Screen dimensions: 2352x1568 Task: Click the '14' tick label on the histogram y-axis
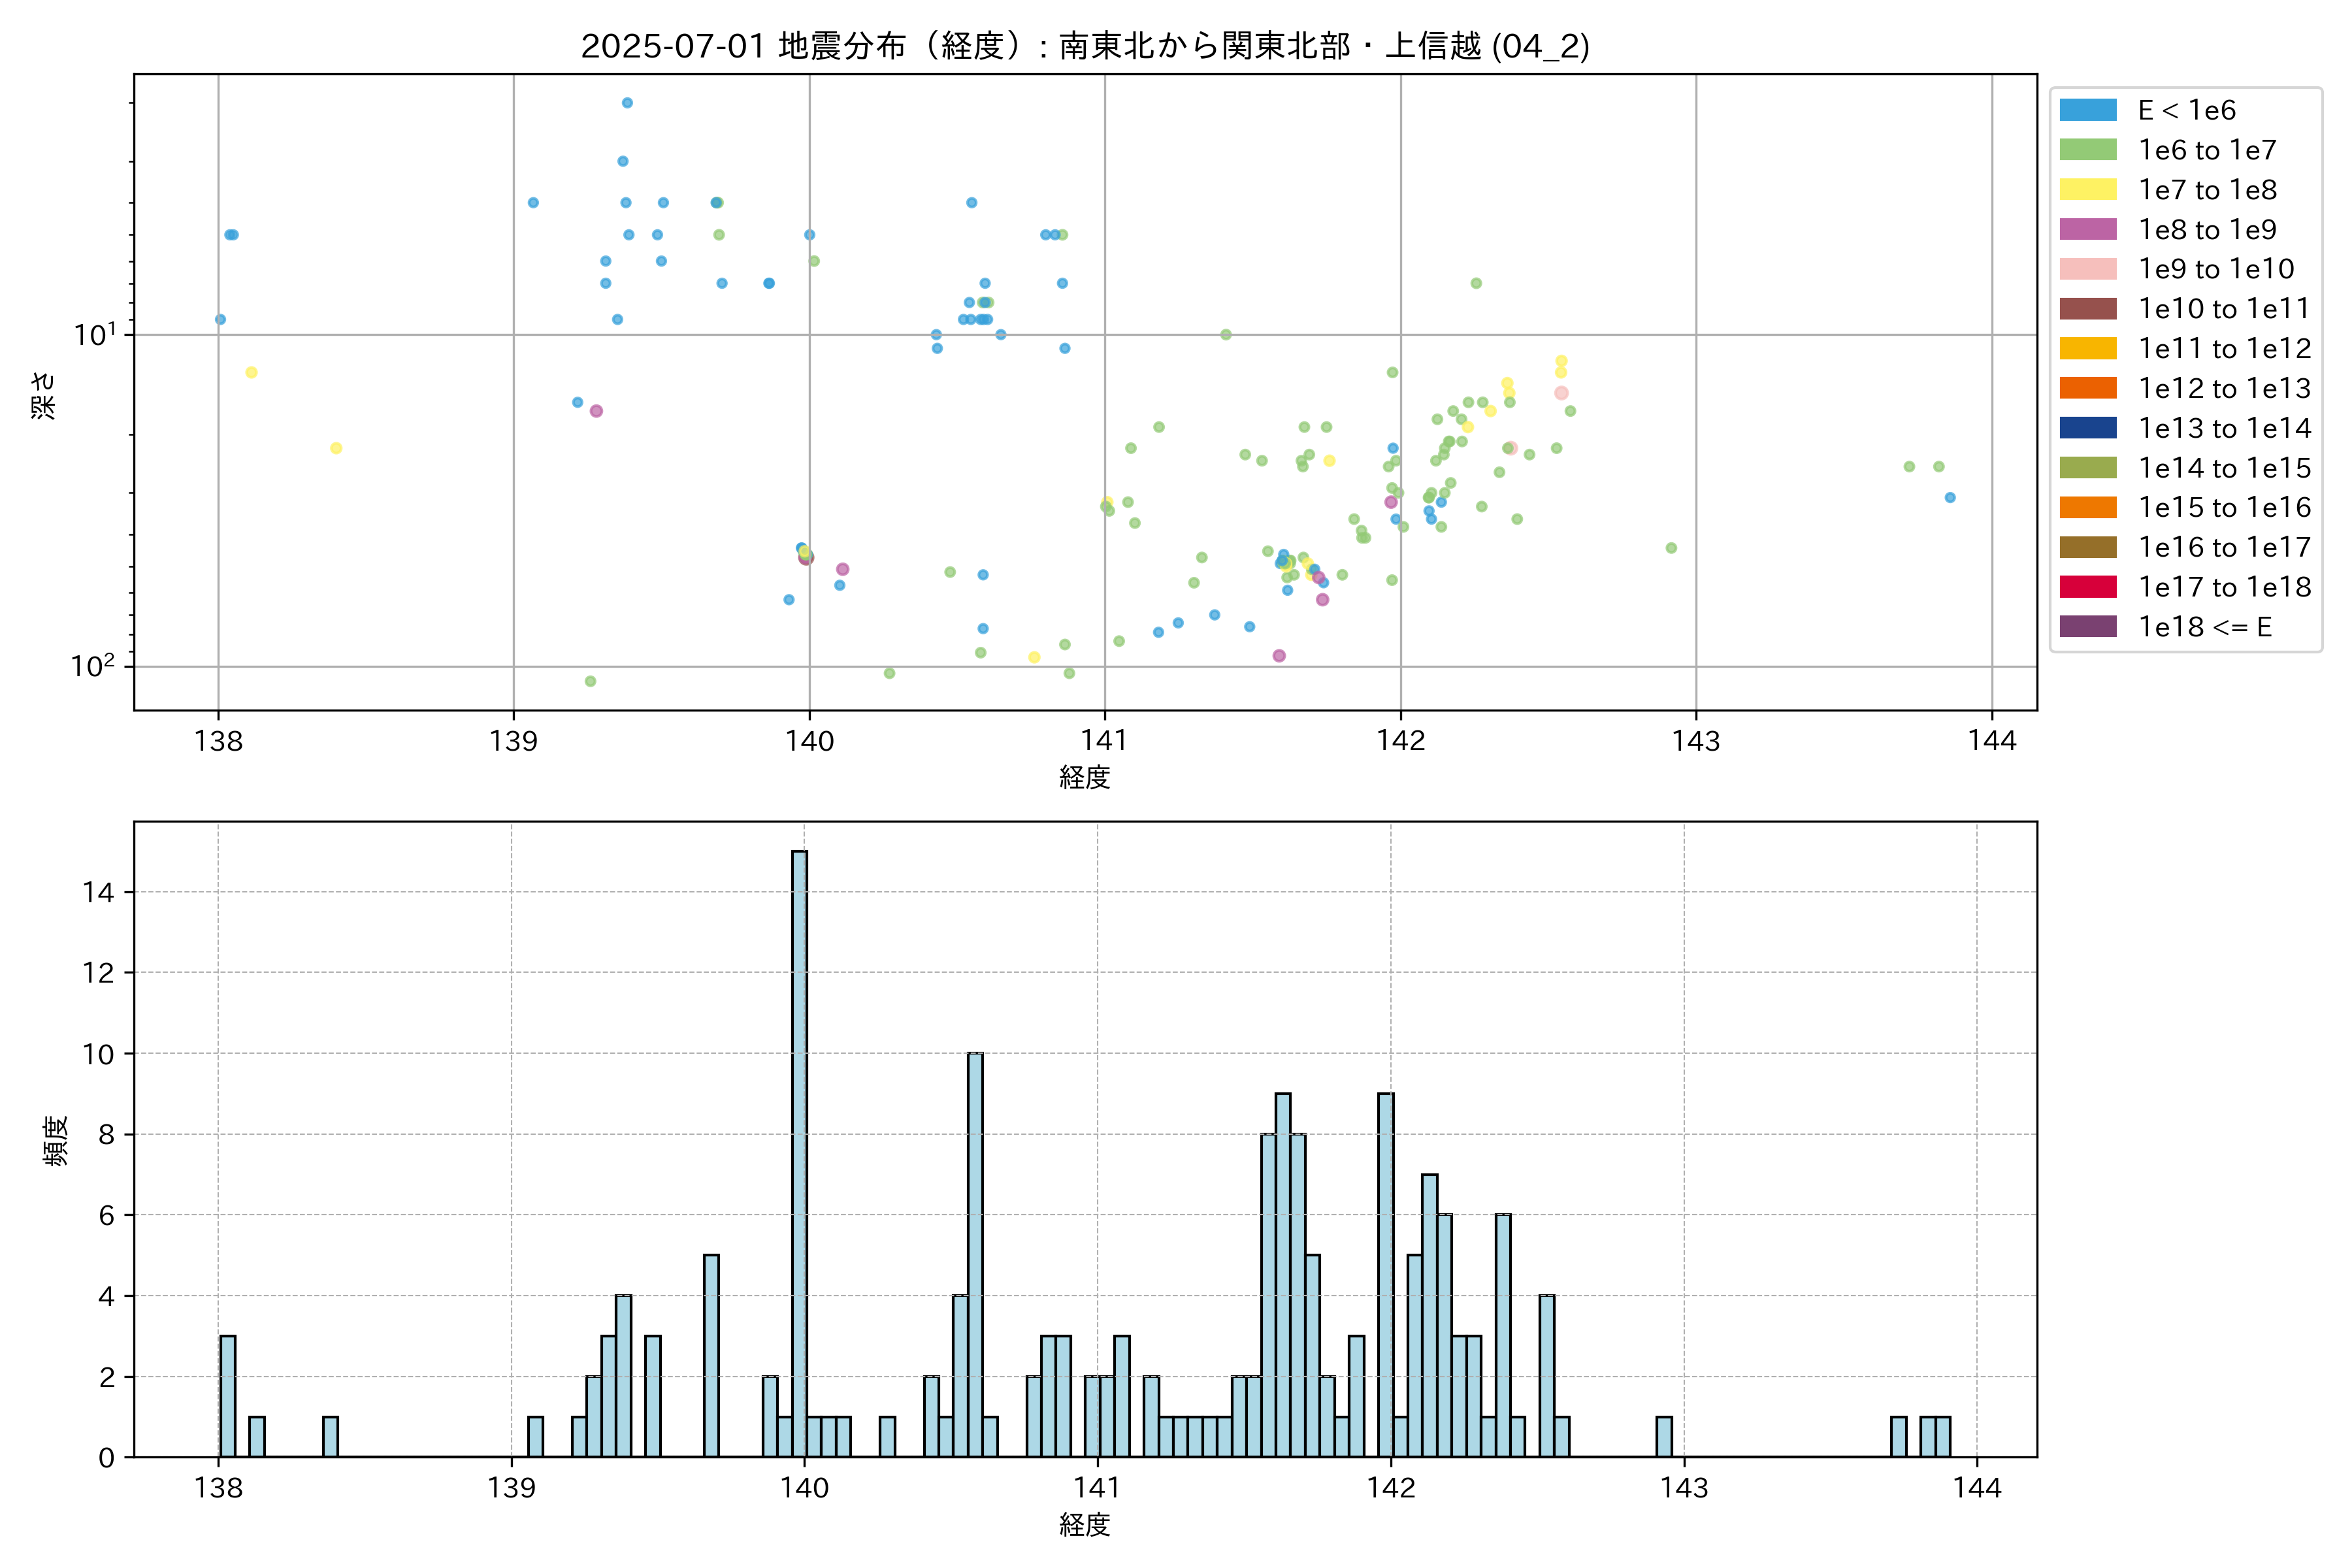click(x=99, y=892)
